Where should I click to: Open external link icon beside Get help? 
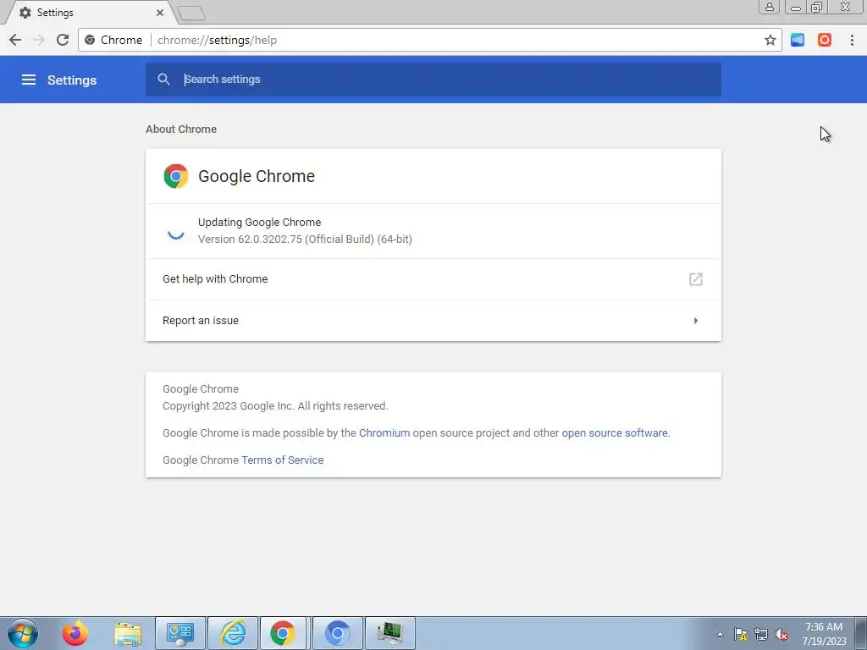(696, 279)
